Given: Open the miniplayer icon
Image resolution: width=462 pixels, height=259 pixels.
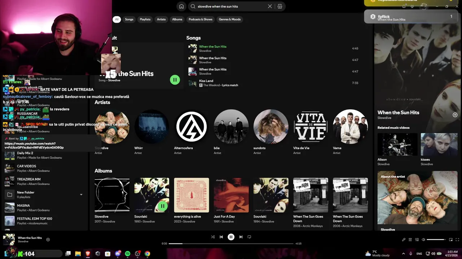Looking at the screenshot, I should point(451,240).
